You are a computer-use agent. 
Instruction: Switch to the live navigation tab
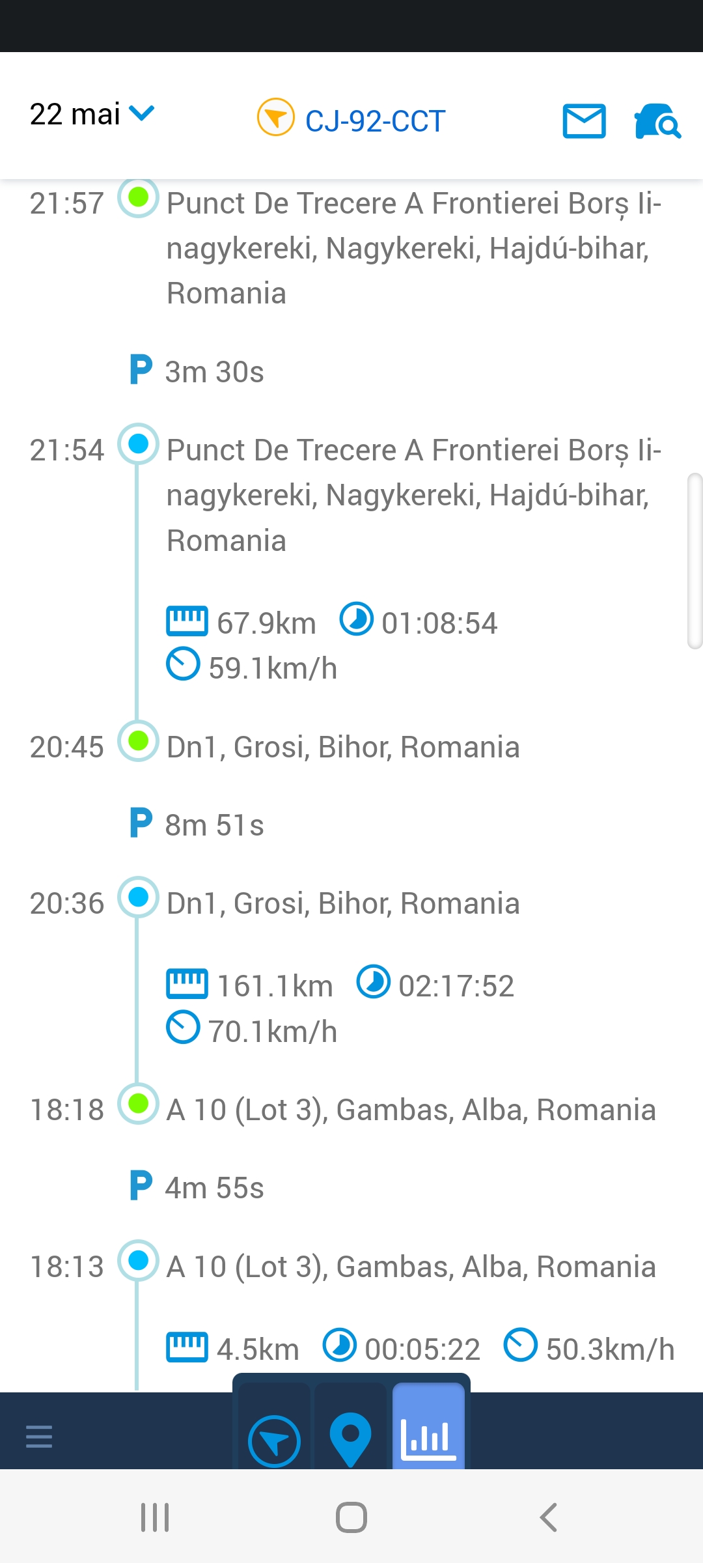click(x=274, y=1441)
